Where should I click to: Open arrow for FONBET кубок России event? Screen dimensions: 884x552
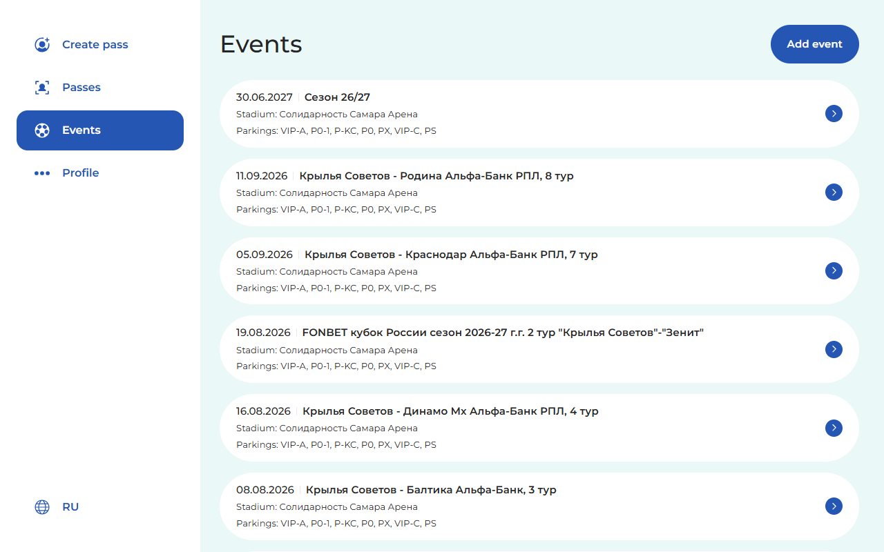(x=834, y=349)
